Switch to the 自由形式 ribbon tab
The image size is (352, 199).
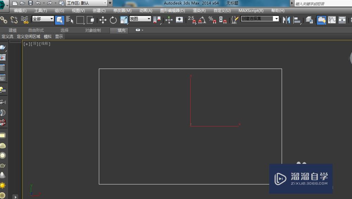pyautogui.click(x=36, y=30)
